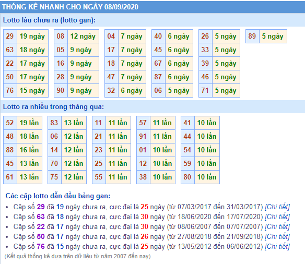Image resolution: width=305 pixels, height=264 pixels.
Task: Click number 80 in frequent lotto table
Action: pos(187,177)
